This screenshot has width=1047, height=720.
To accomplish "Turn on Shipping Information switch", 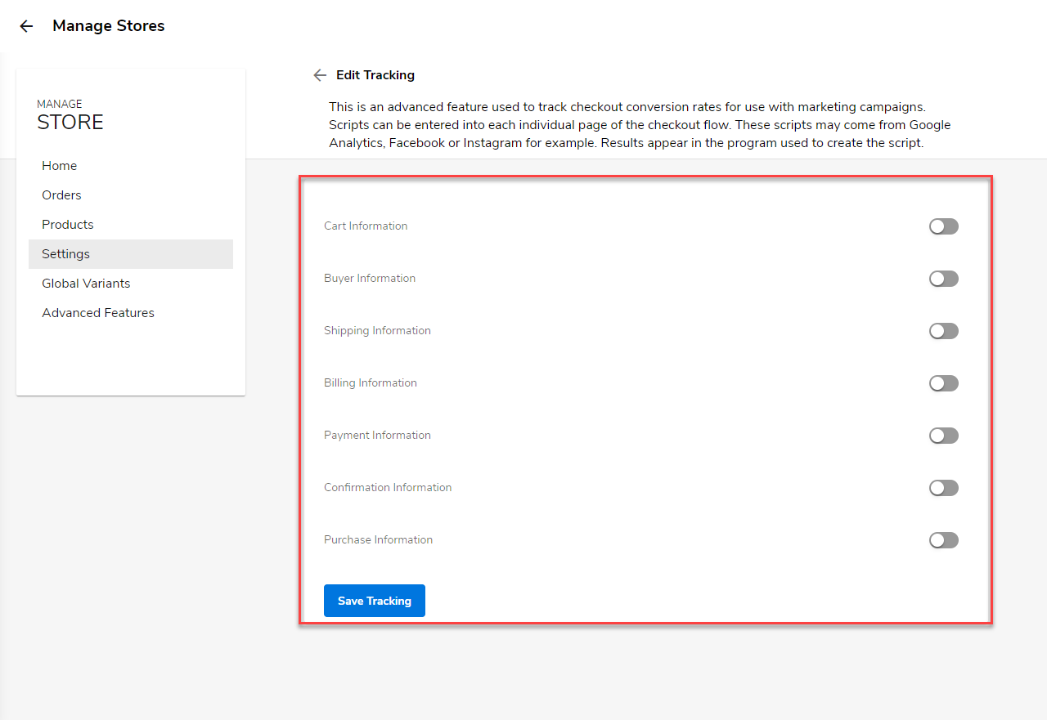I will point(943,331).
